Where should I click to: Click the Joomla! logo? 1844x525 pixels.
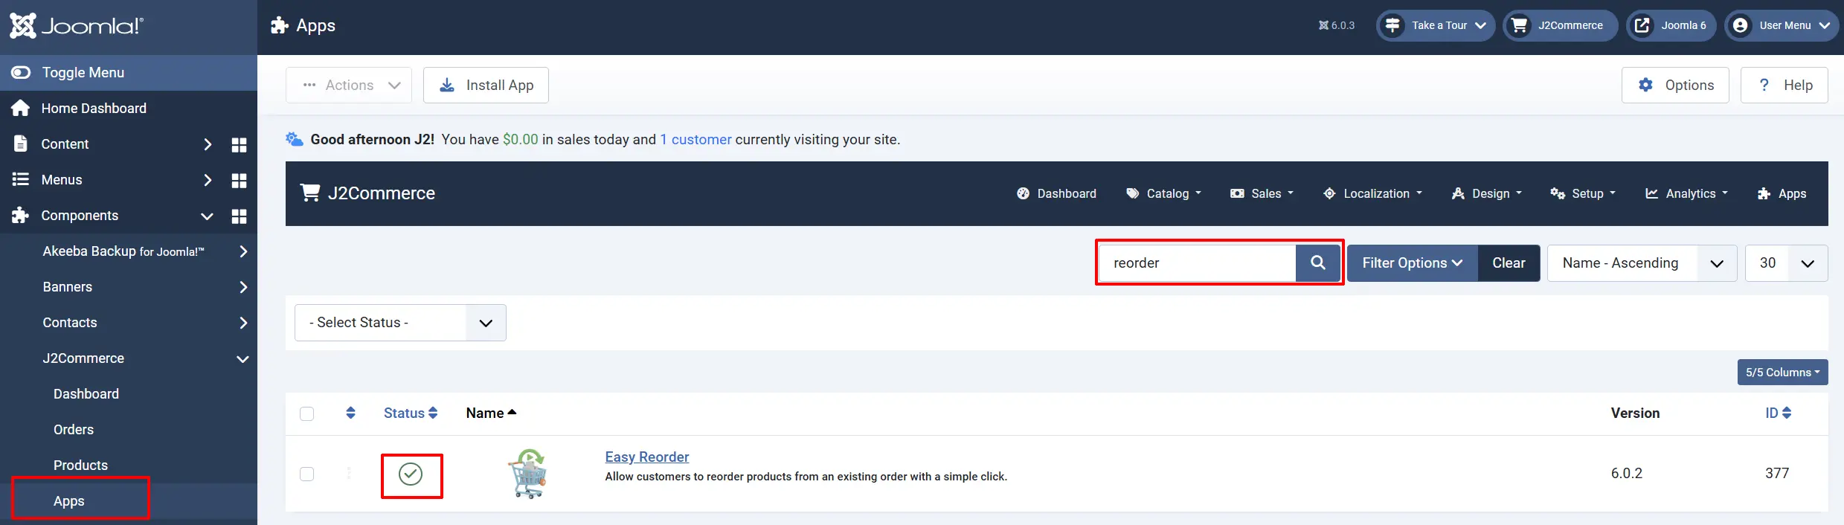pyautogui.click(x=77, y=26)
